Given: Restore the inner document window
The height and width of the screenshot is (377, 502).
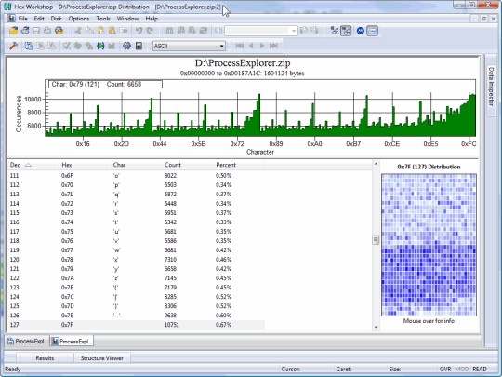Looking at the screenshot, I should (483, 19).
